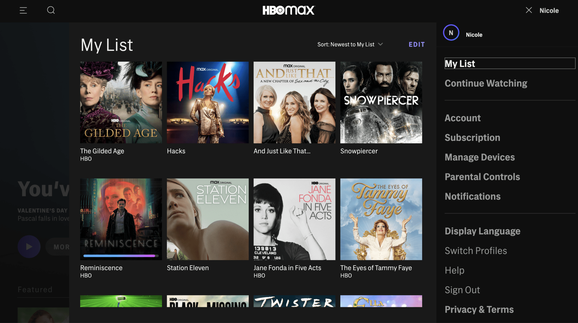Image resolution: width=578 pixels, height=323 pixels.
Task: Click 'Jane Fonda in Five Acts' title text
Action: click(287, 268)
